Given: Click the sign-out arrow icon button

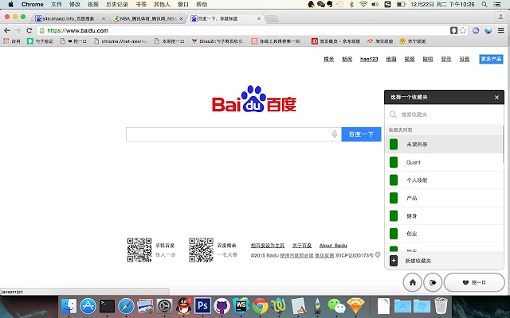Looking at the screenshot, I should point(433,282).
